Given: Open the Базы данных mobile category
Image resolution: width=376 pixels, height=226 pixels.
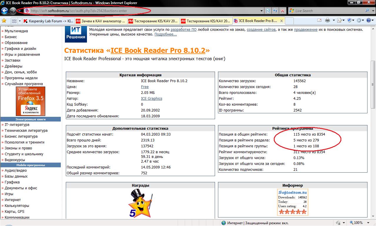Looking at the screenshot, I should pos(16,176).
